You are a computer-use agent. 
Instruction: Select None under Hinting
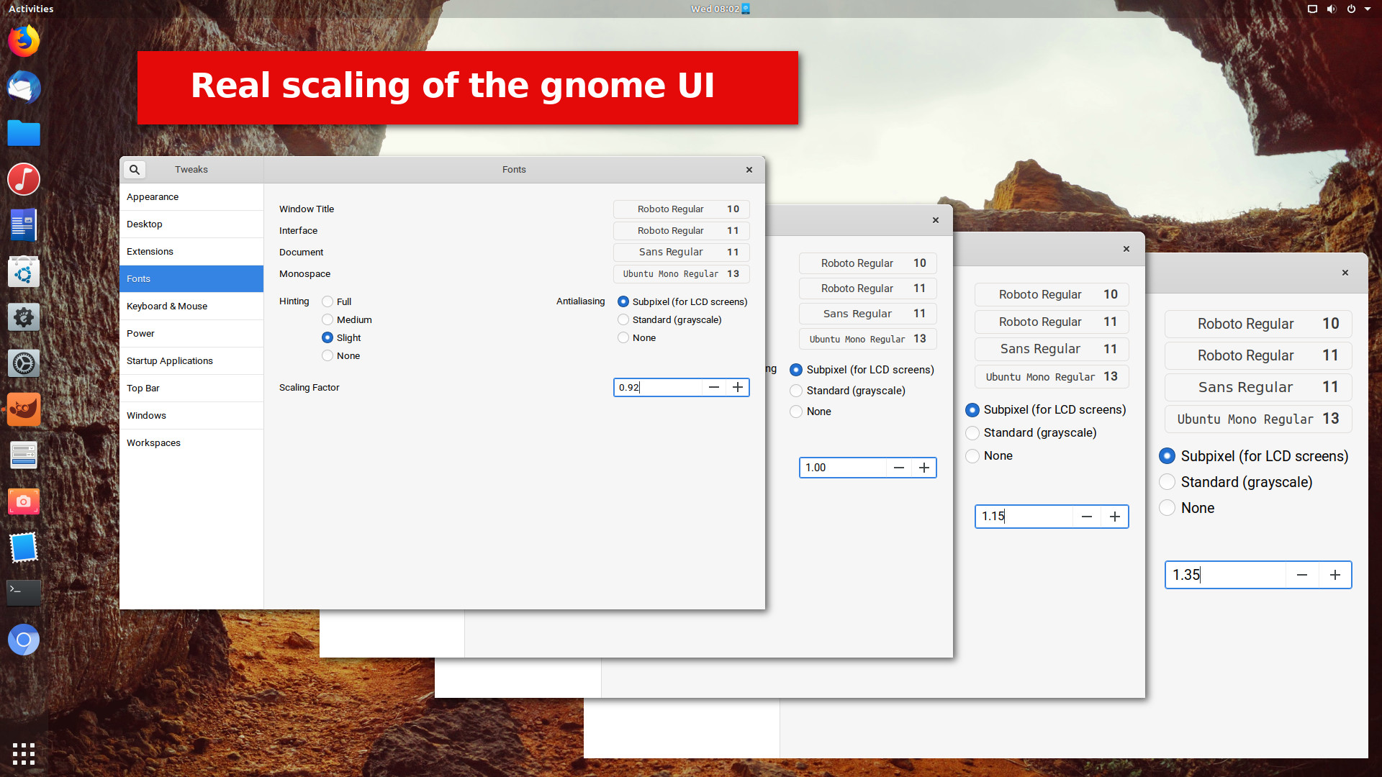[341, 355]
